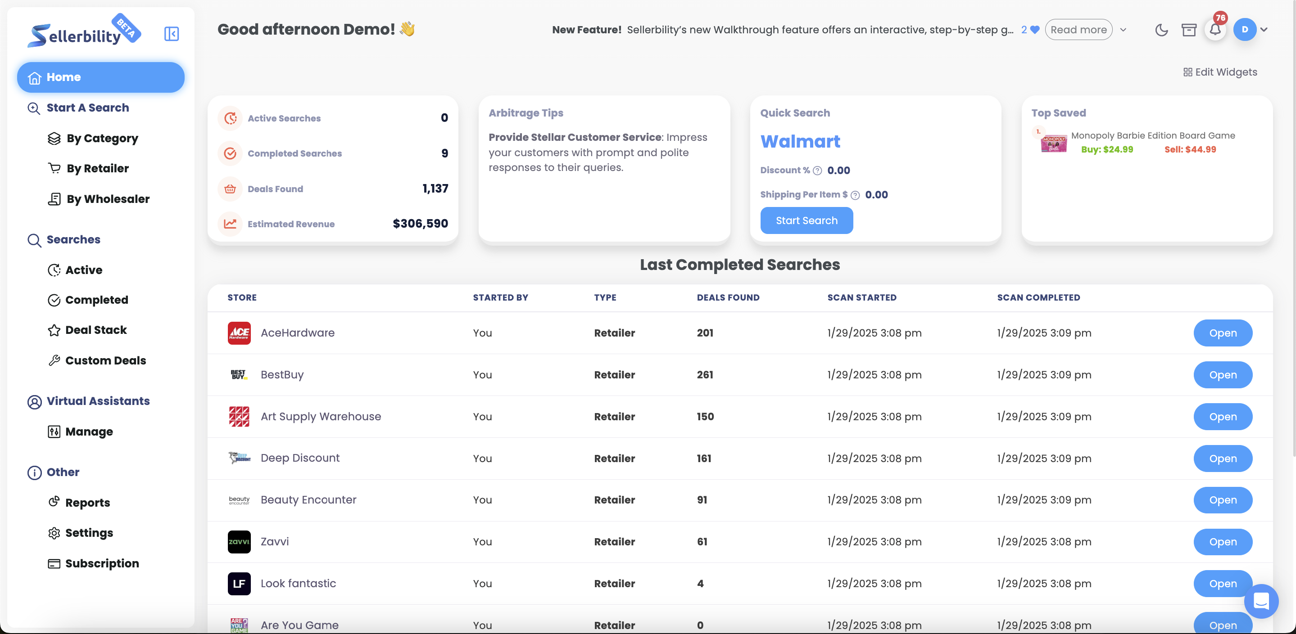Open Deep Discount search results
The width and height of the screenshot is (1296, 634).
(x=1223, y=458)
